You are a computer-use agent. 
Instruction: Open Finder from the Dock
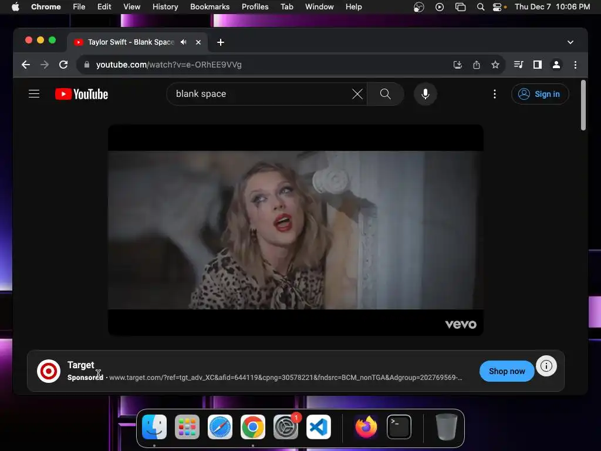point(154,427)
